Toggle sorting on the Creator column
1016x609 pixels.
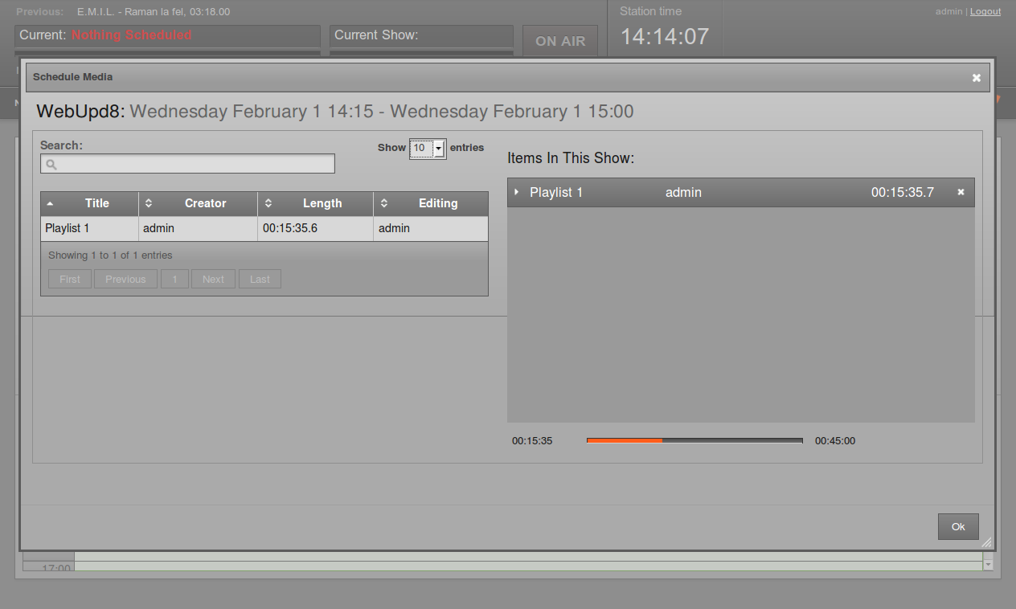pyautogui.click(x=149, y=203)
